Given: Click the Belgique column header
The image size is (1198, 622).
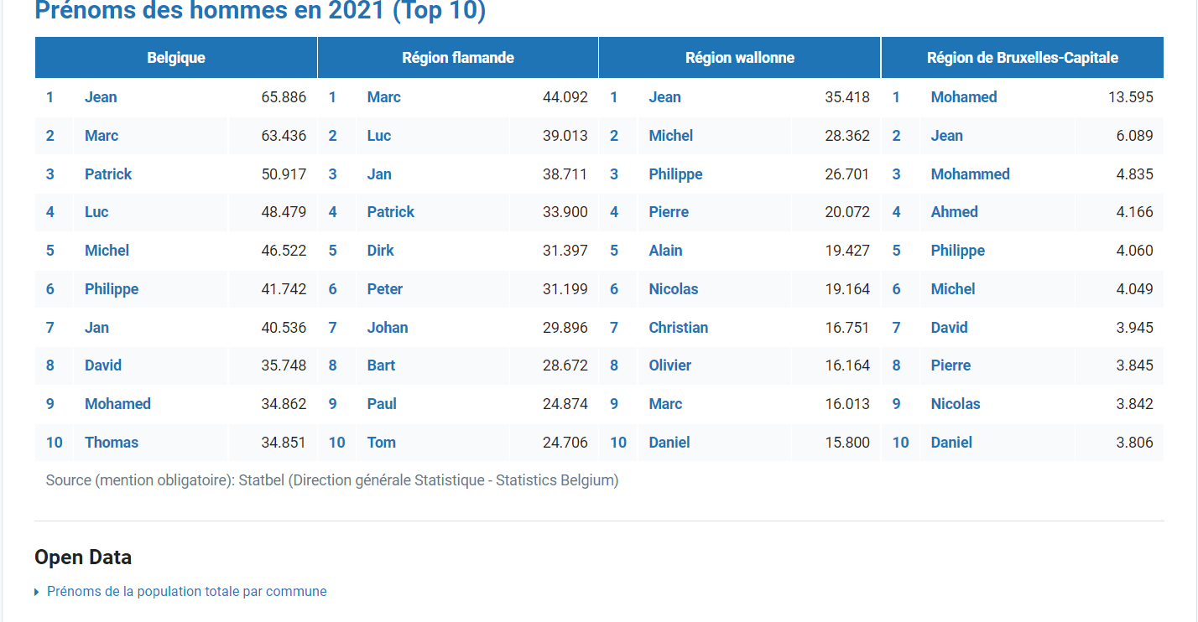Looking at the screenshot, I should 176,58.
